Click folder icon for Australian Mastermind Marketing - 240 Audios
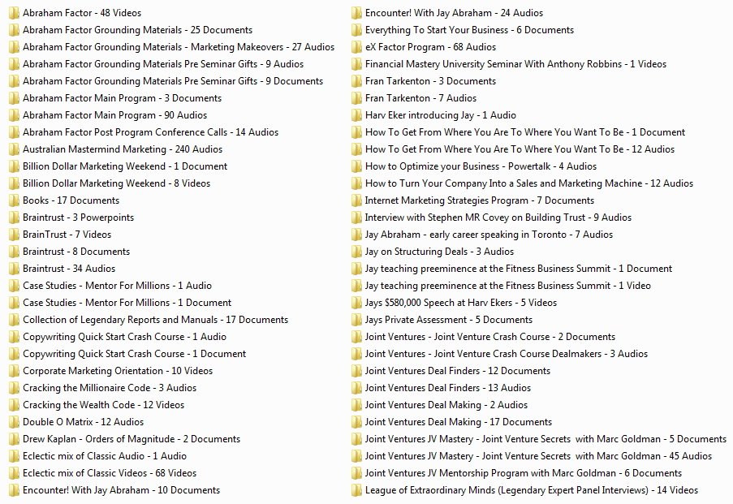The width and height of the screenshot is (733, 504). click(x=14, y=149)
